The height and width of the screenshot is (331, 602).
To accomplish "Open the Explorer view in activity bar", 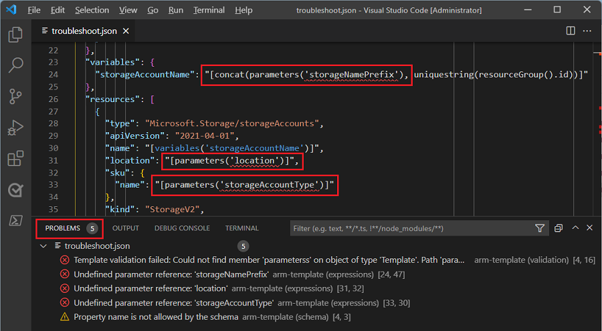I will 15,35.
